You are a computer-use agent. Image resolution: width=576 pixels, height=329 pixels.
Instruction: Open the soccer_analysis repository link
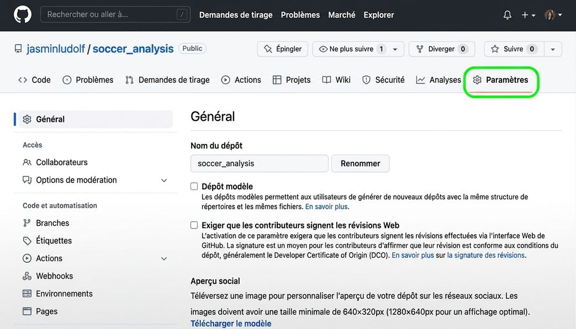(133, 49)
